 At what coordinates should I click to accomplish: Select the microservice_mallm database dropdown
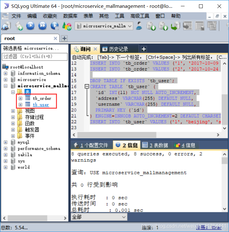tap(104, 26)
